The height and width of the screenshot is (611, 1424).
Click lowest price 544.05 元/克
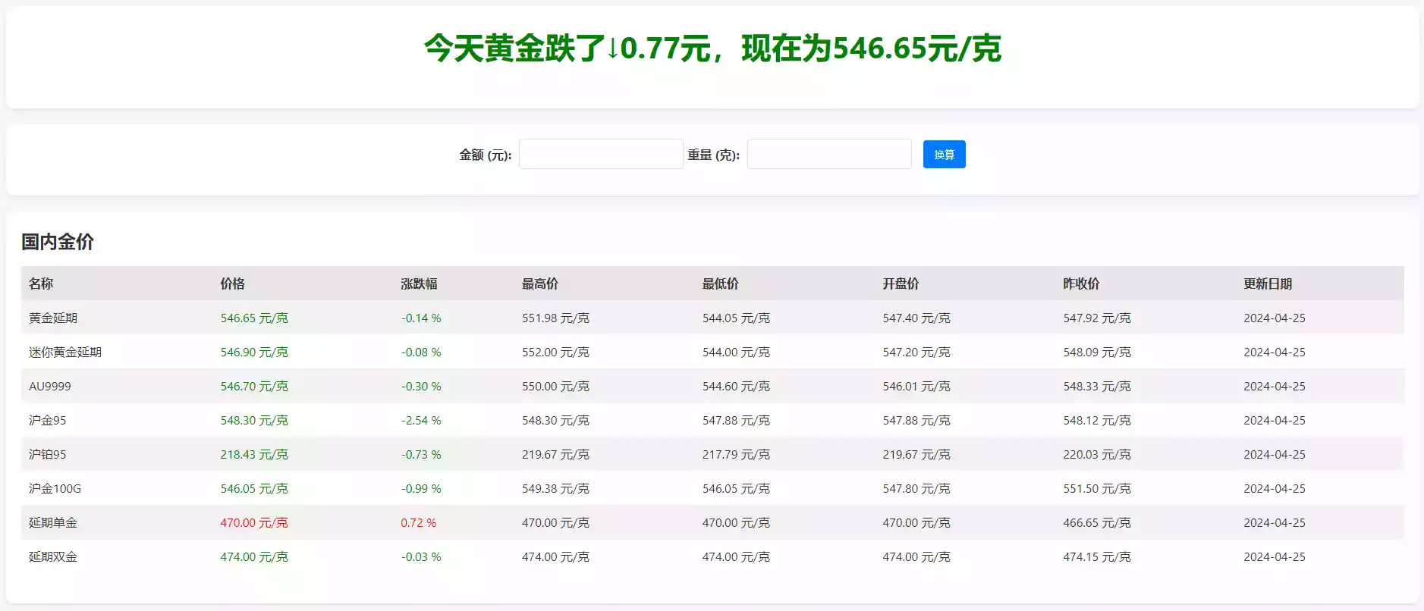click(736, 318)
